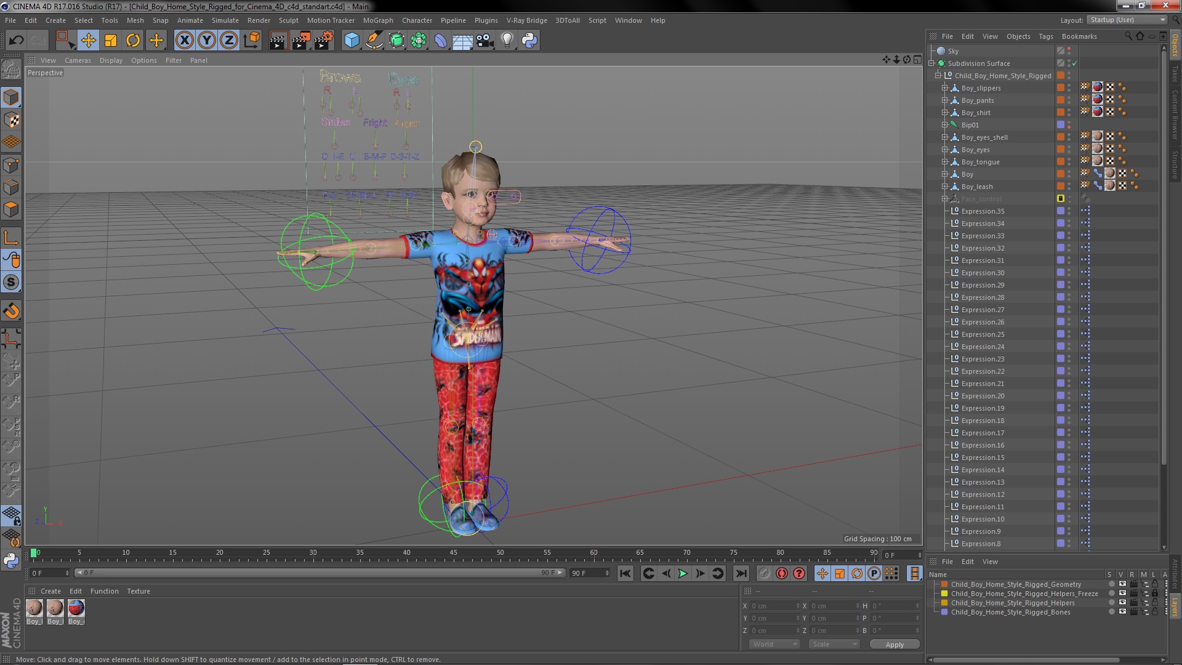Click the purple Rigged_Bones layer color swatch
Screen dimensions: 1182x665
(x=944, y=612)
